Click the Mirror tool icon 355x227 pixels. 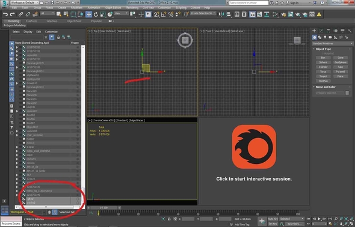[221, 14]
